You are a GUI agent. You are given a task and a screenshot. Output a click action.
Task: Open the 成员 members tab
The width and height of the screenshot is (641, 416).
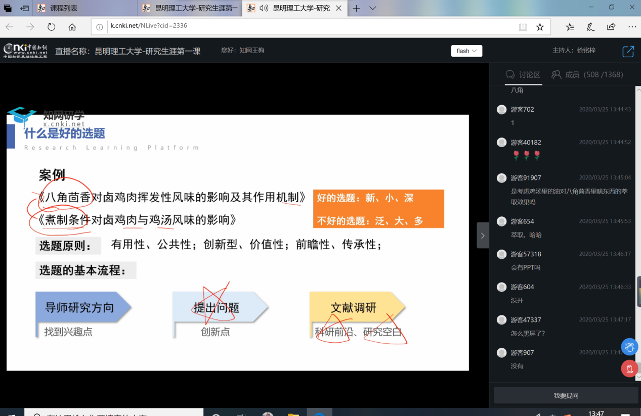pyautogui.click(x=587, y=75)
